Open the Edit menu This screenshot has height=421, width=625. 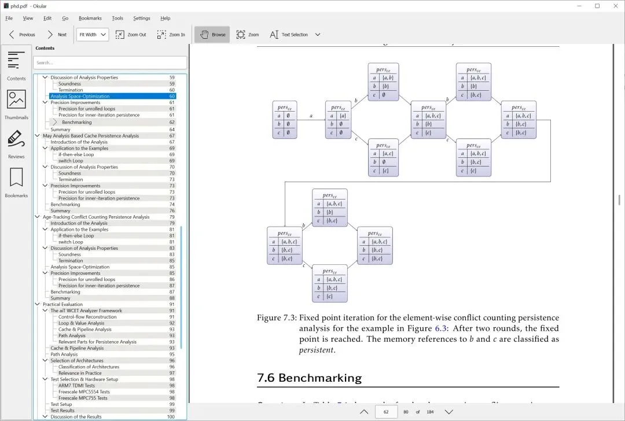[x=47, y=19]
